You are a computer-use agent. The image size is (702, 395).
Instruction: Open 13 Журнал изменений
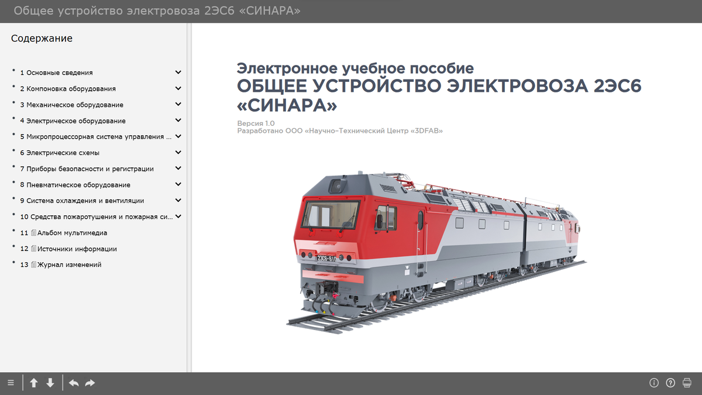tap(61, 265)
